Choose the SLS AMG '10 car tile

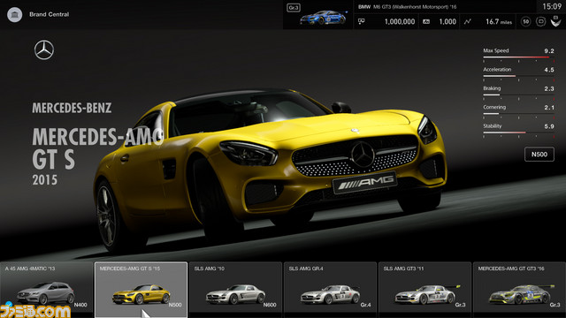[x=235, y=288]
